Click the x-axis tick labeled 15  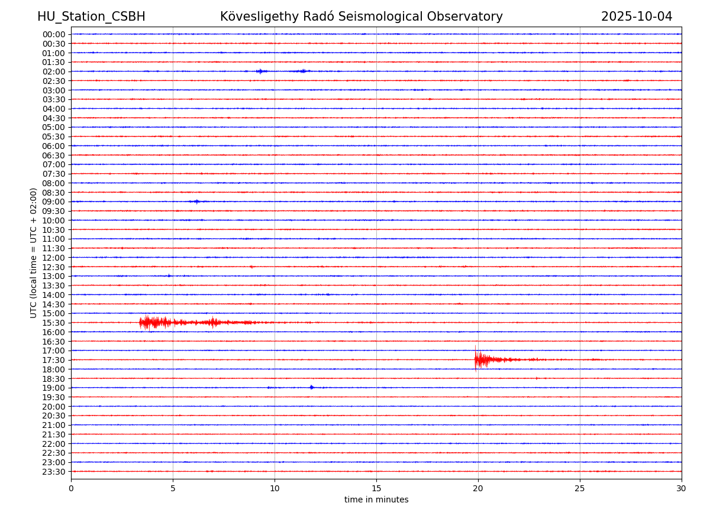pyautogui.click(x=376, y=488)
